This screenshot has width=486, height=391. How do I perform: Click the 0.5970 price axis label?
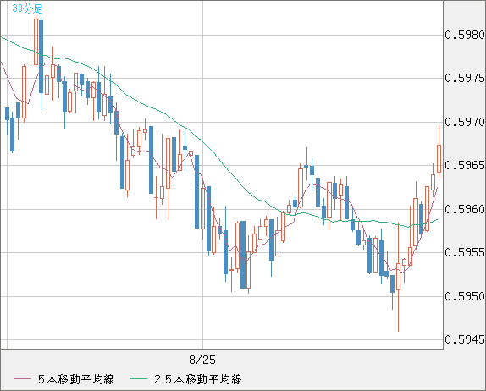coord(465,122)
